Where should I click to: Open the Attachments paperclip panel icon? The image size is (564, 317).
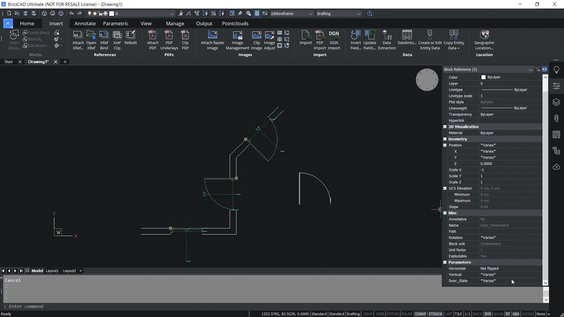[x=556, y=118]
